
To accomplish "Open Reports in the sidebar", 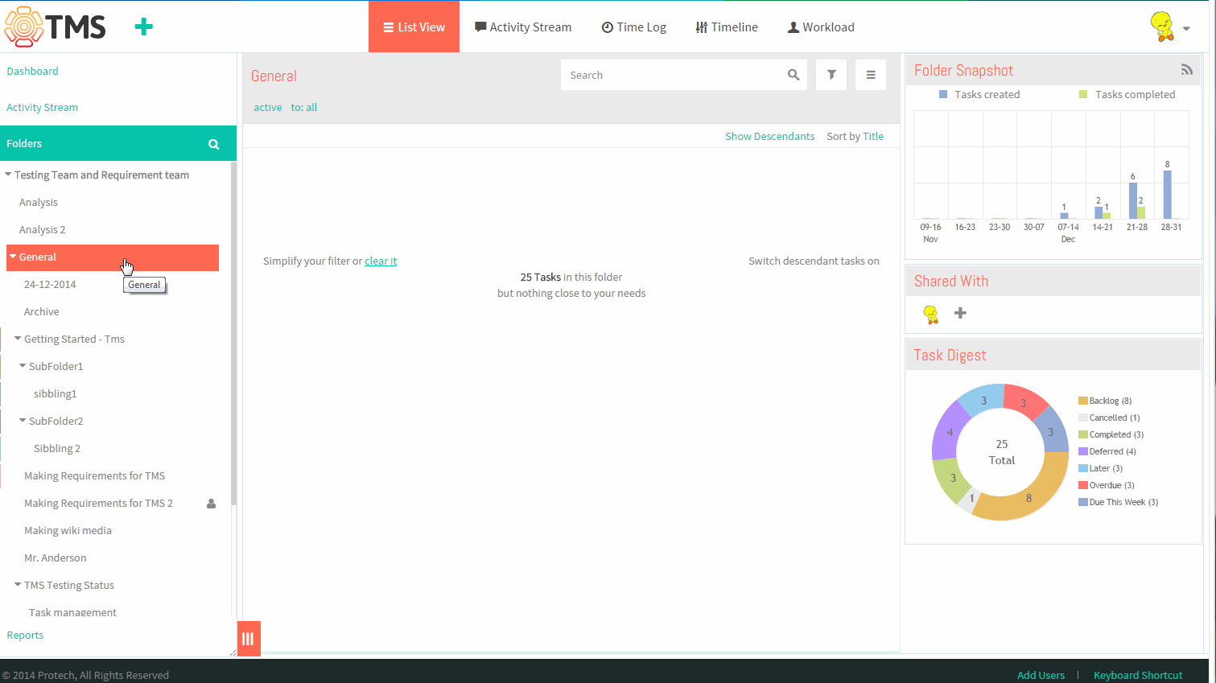I will [25, 635].
